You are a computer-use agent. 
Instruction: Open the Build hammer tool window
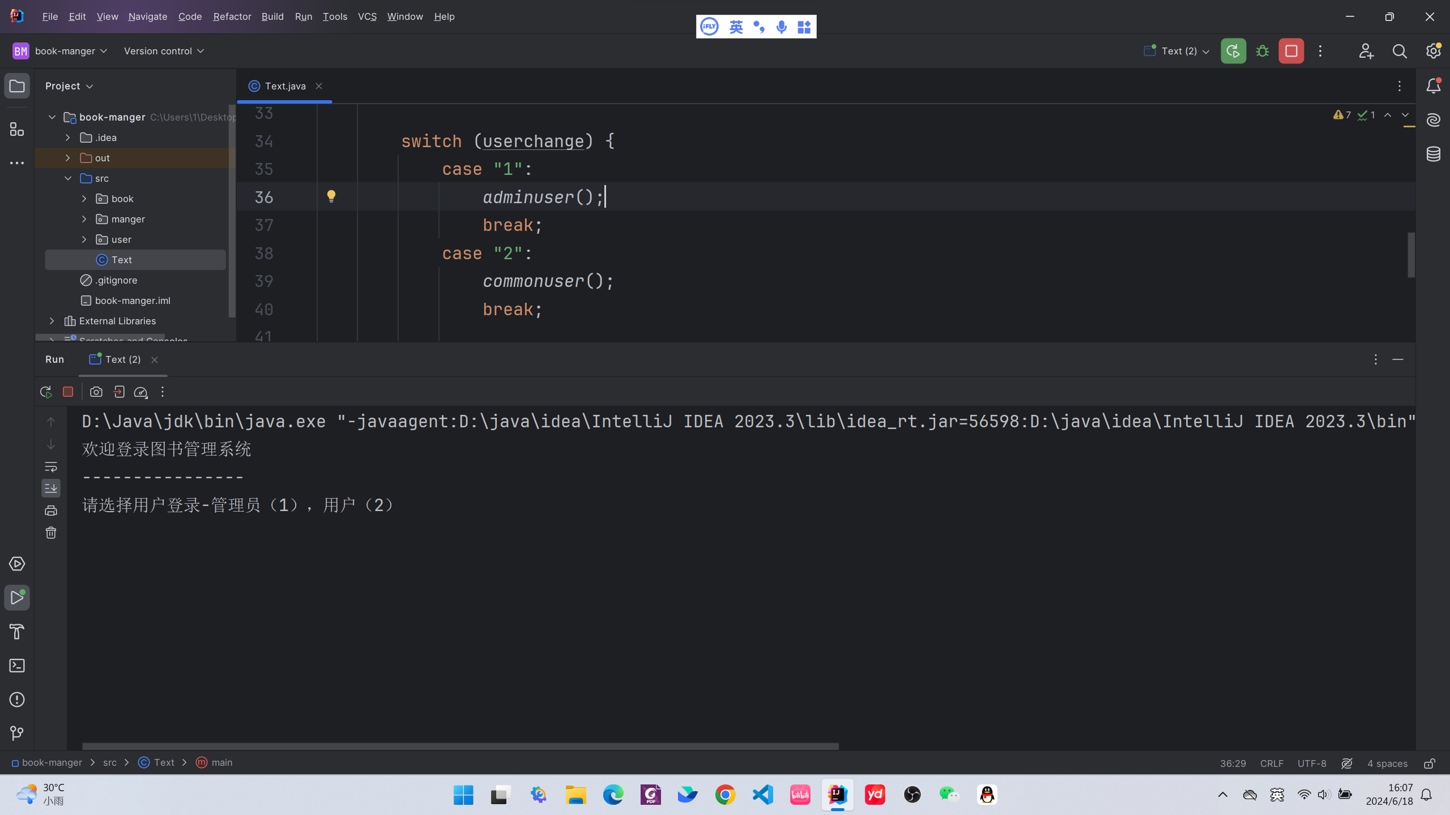(x=17, y=632)
